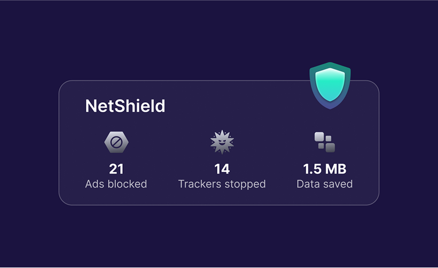Click the 14 trackers count
Screen dimensions: 438x268
(x=222, y=170)
